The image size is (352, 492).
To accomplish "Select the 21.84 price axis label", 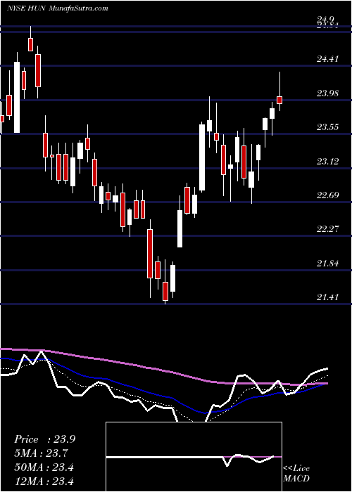I will coord(327,264).
